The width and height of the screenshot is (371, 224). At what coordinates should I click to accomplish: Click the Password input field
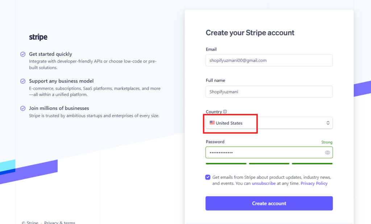pyautogui.click(x=264, y=152)
